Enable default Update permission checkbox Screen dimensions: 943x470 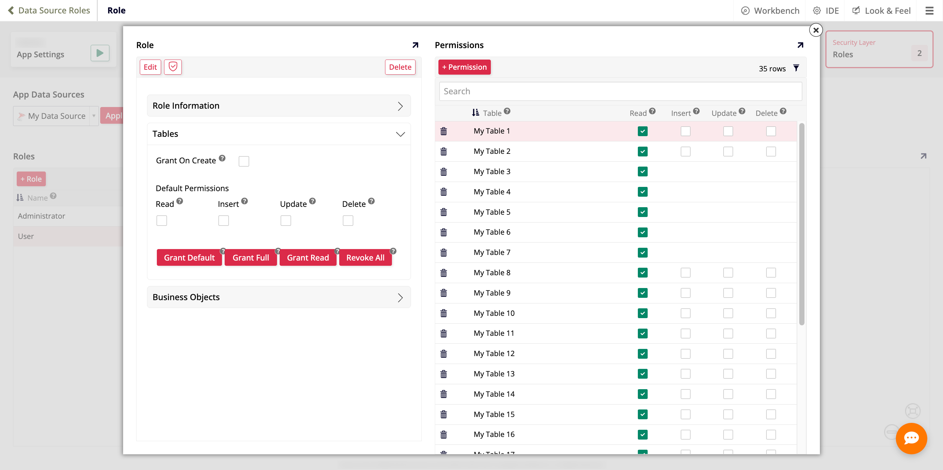tap(286, 221)
